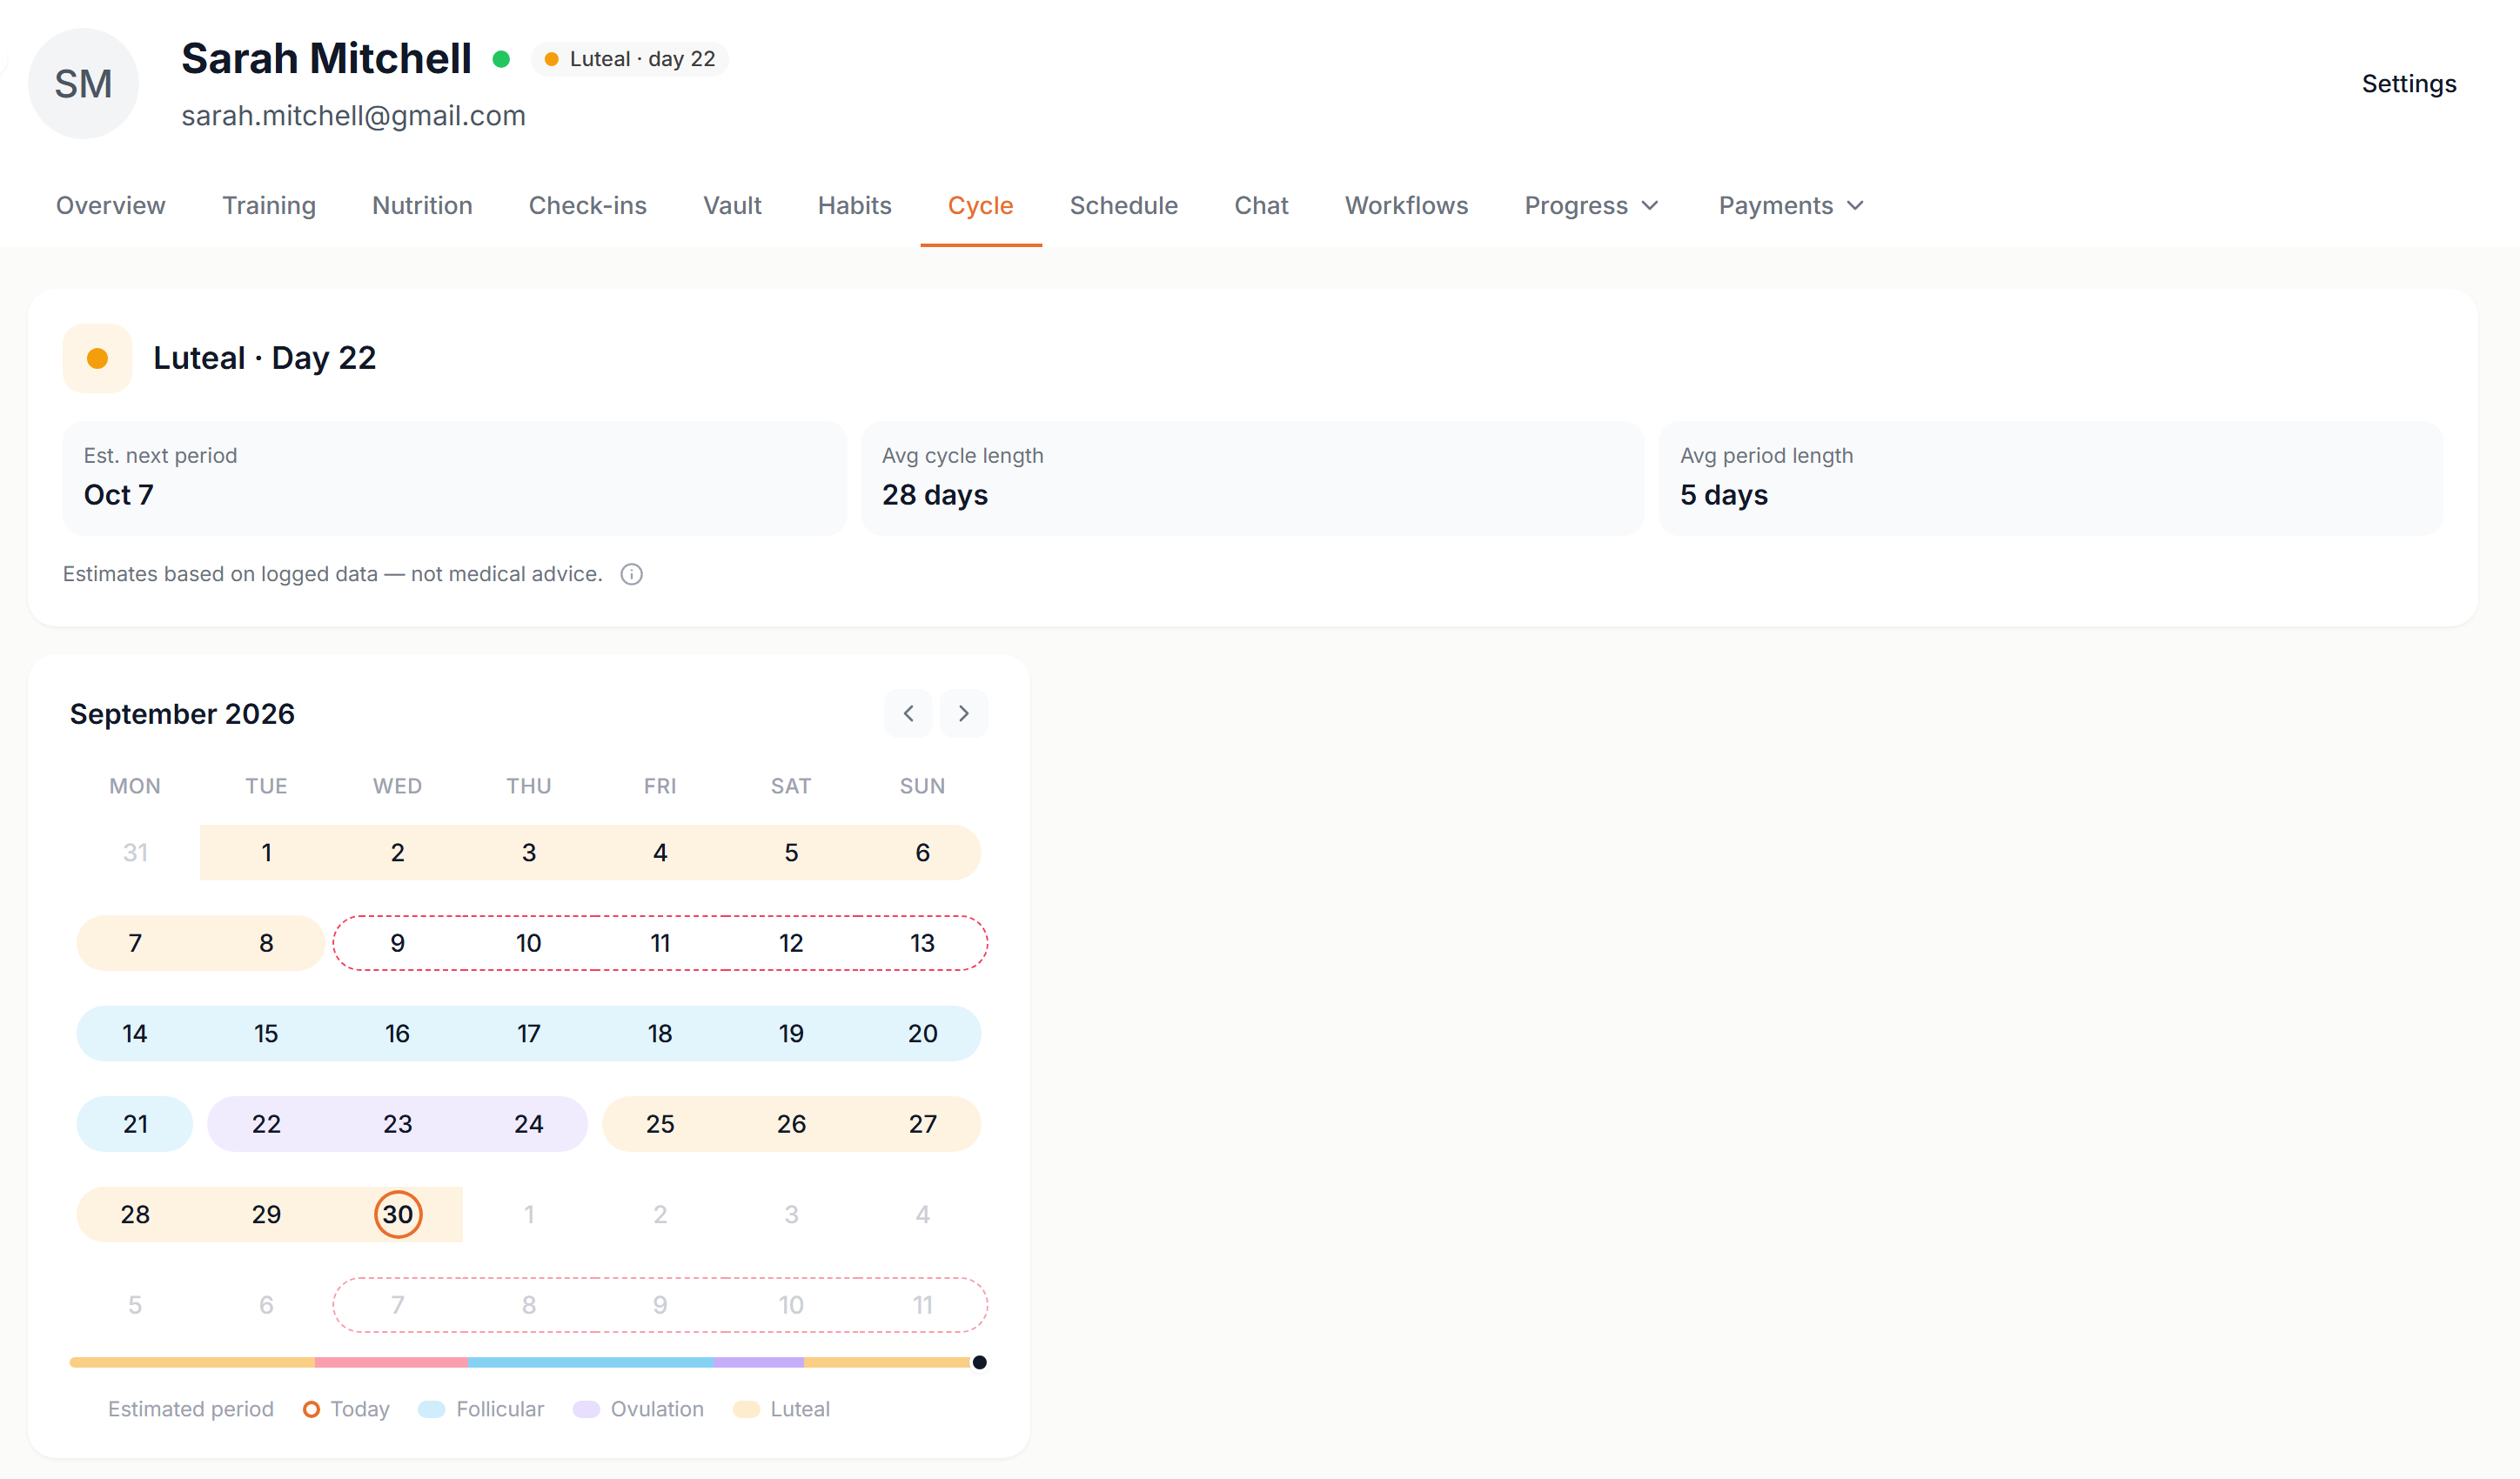
Task: Click the green online status dot
Action: [x=501, y=59]
